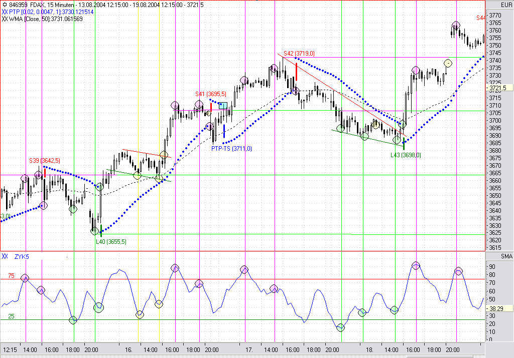Viewport: 514px width, 358px height.
Task: Click the green 25 oversold level label
Action: tap(12, 316)
